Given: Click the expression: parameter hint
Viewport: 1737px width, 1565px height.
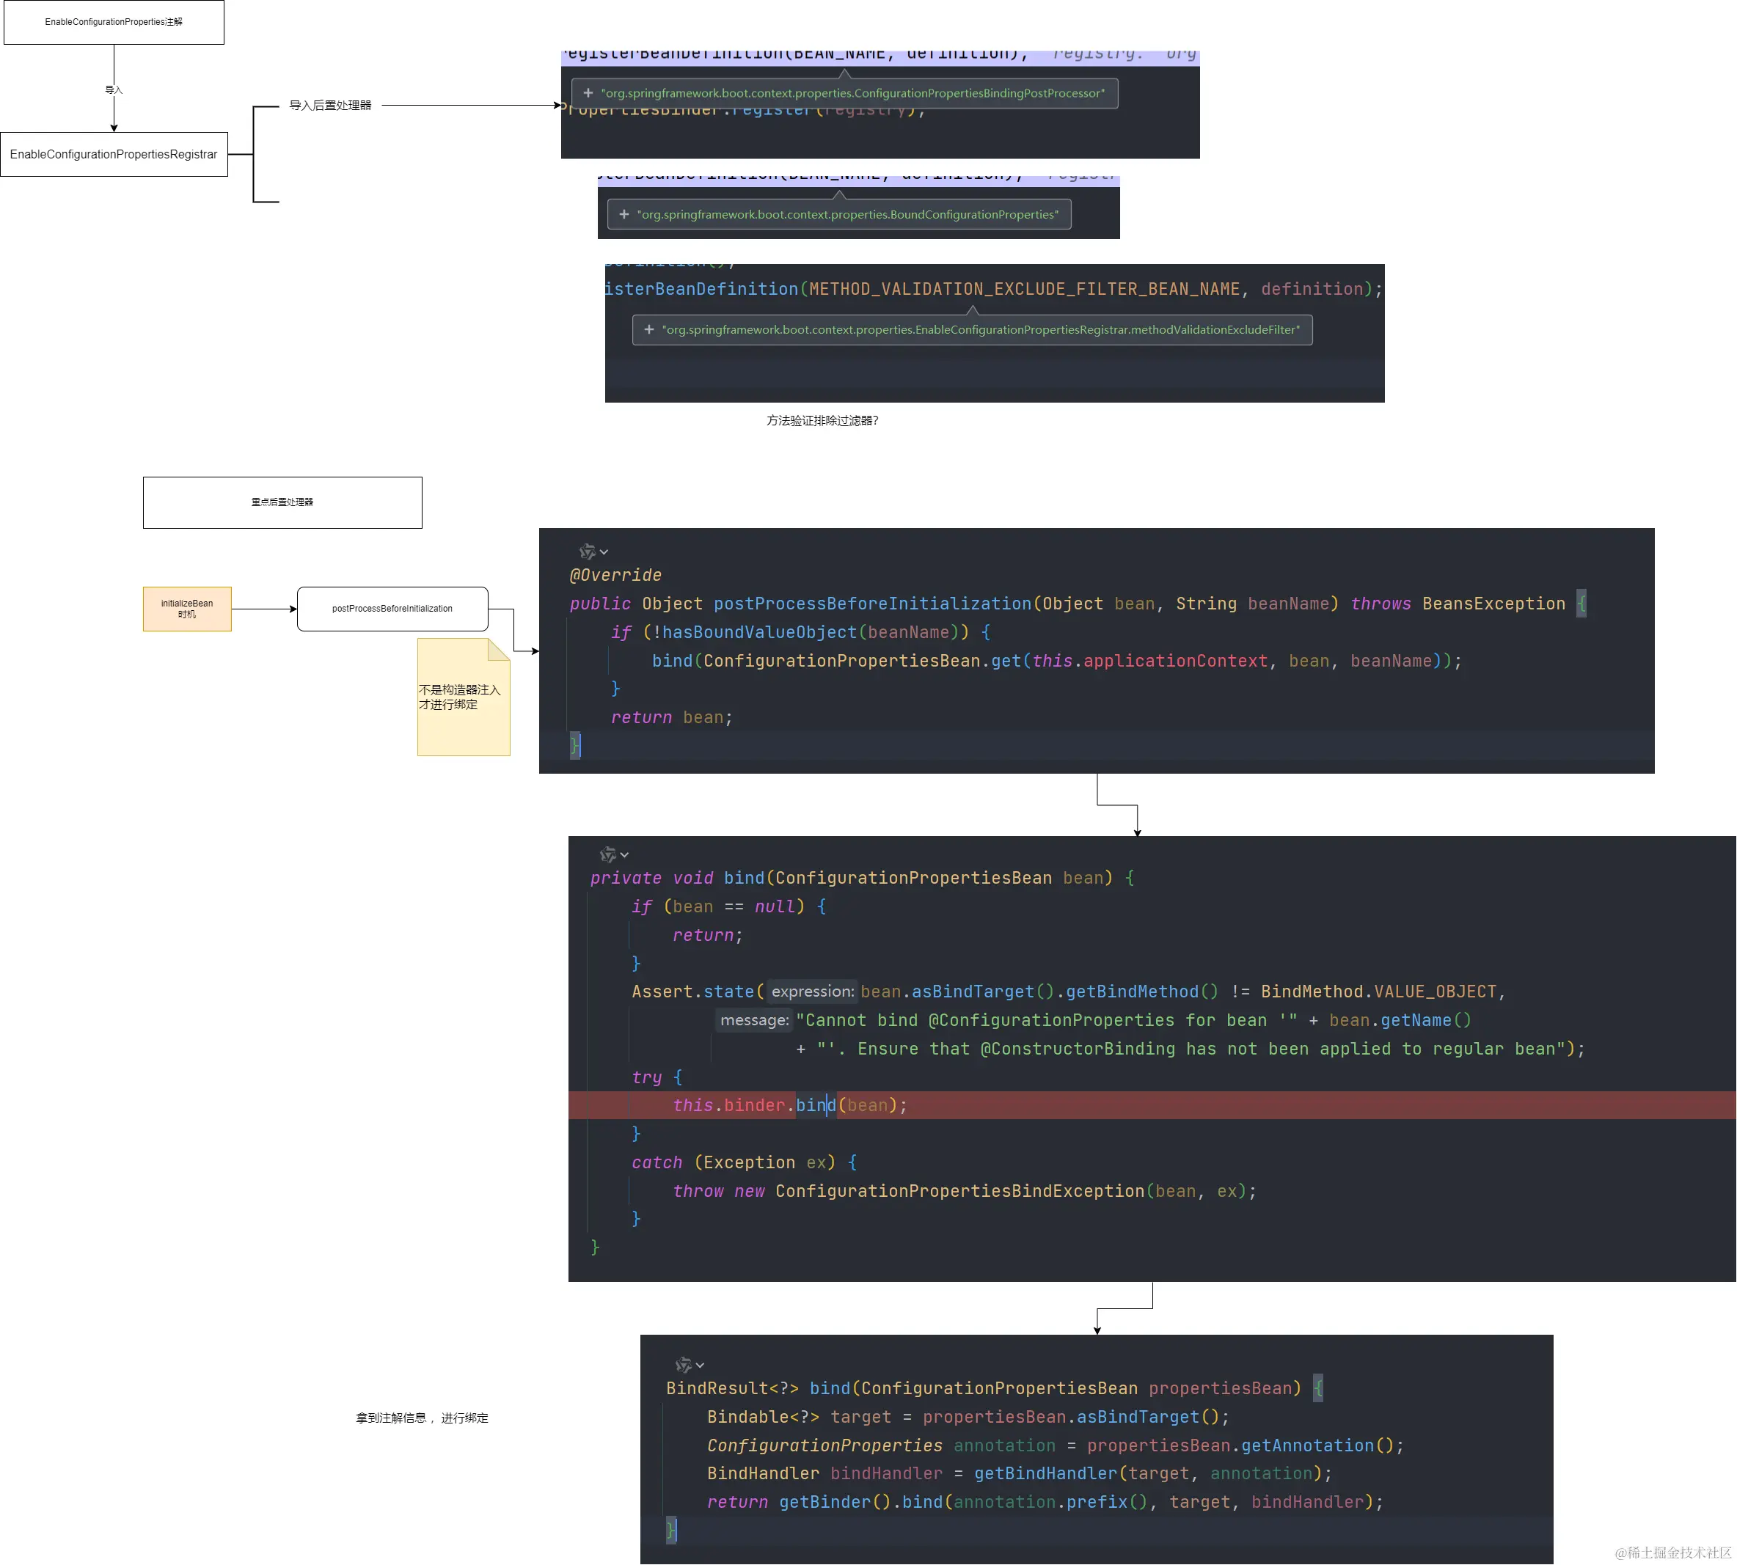Looking at the screenshot, I should (812, 992).
